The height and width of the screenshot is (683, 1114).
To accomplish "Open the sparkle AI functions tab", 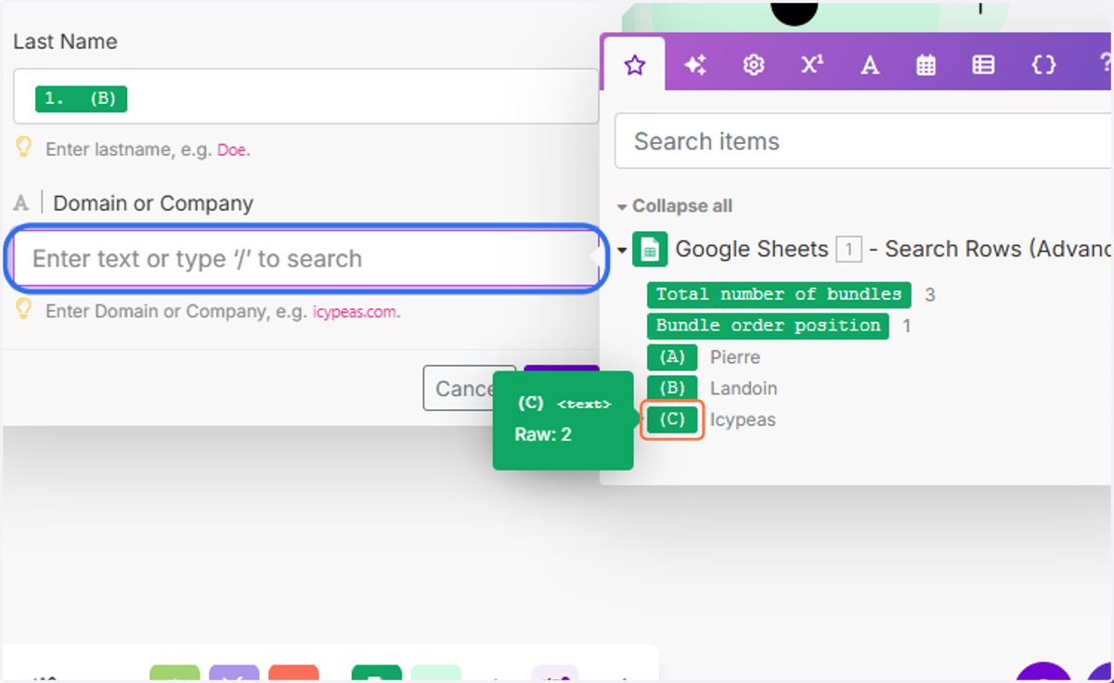I will tap(694, 65).
